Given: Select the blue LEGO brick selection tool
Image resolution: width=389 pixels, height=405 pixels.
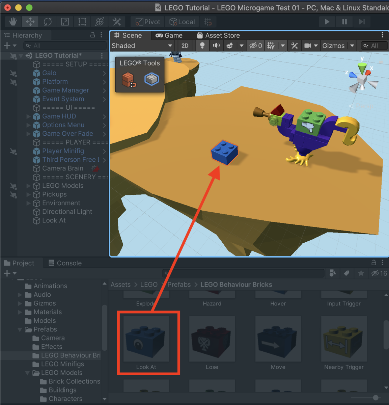Looking at the screenshot, I should tap(151, 79).
